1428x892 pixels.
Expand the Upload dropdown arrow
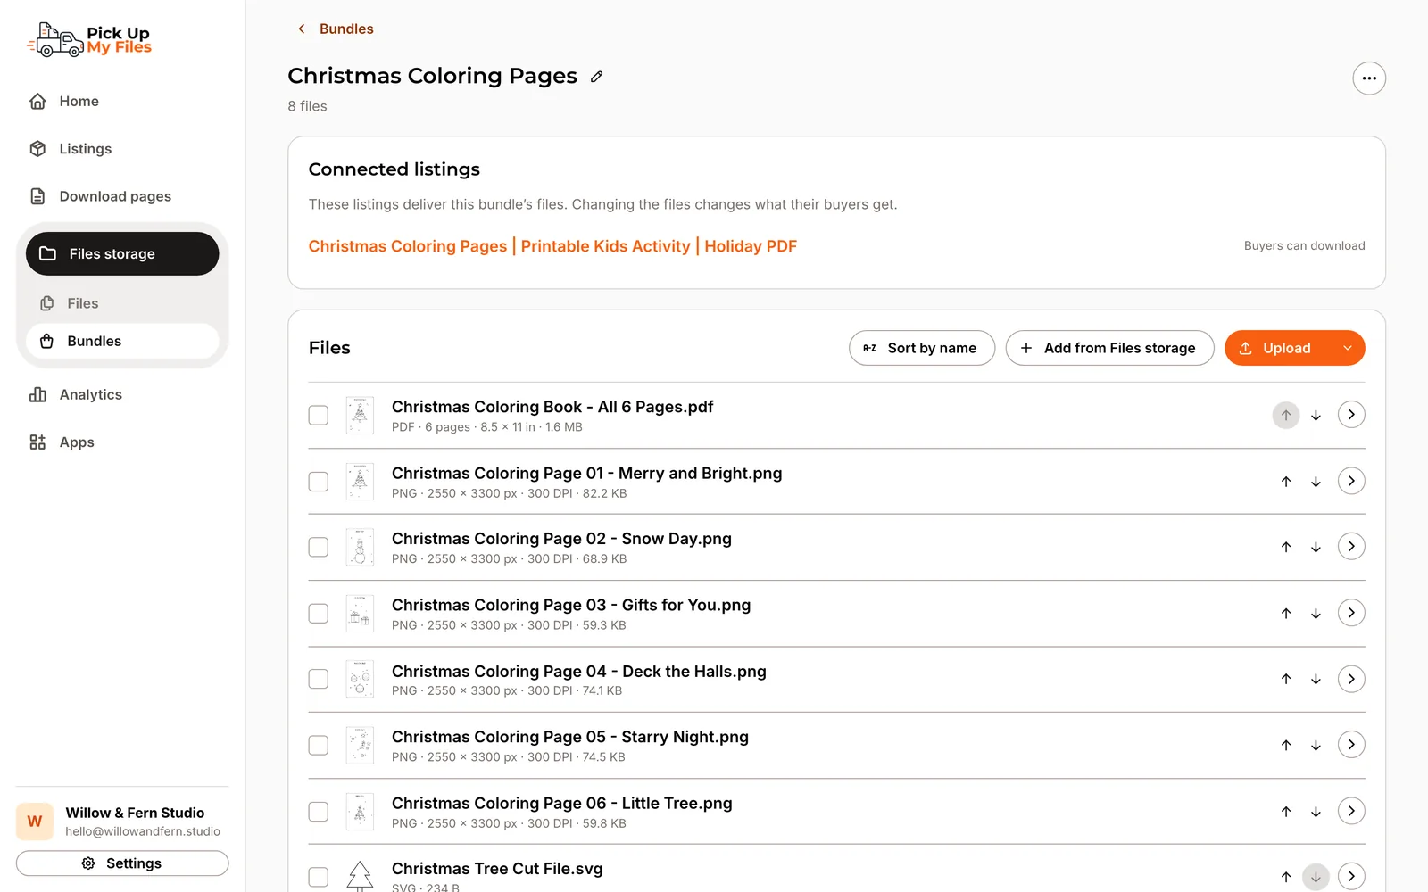tap(1348, 348)
